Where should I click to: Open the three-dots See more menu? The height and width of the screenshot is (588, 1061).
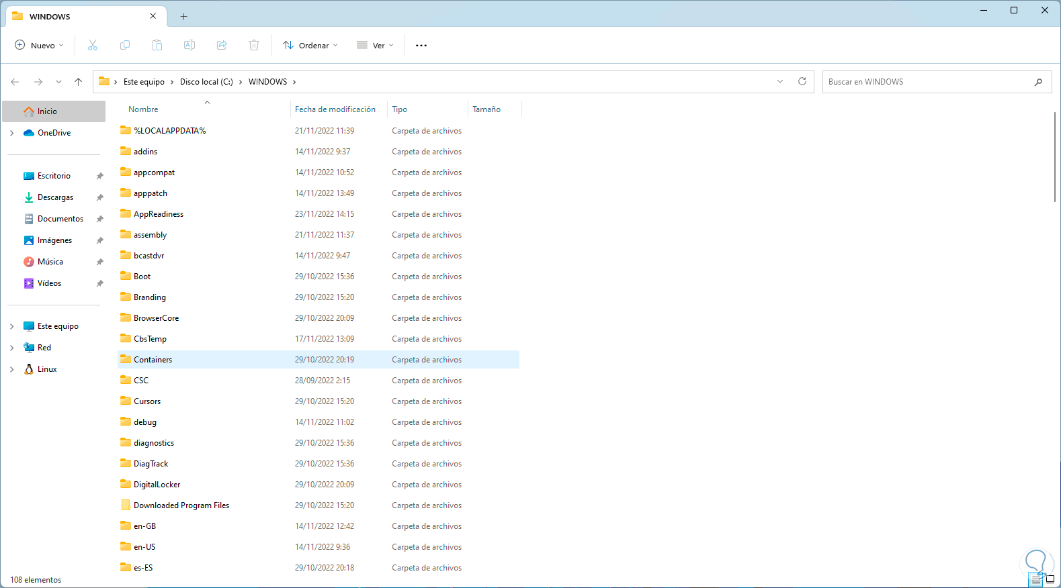point(421,46)
